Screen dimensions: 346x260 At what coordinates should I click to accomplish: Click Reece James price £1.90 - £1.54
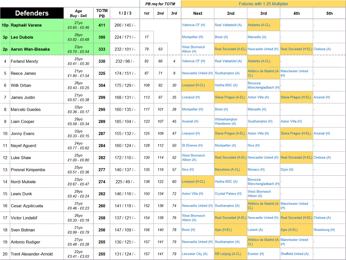(x=78, y=75)
